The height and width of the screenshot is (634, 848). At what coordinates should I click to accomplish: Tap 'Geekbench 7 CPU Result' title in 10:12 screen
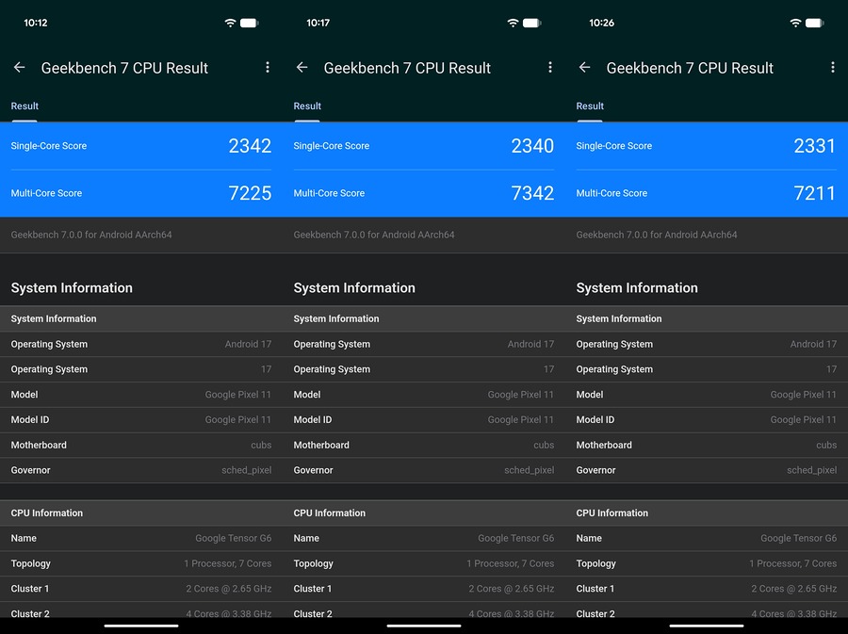[124, 68]
